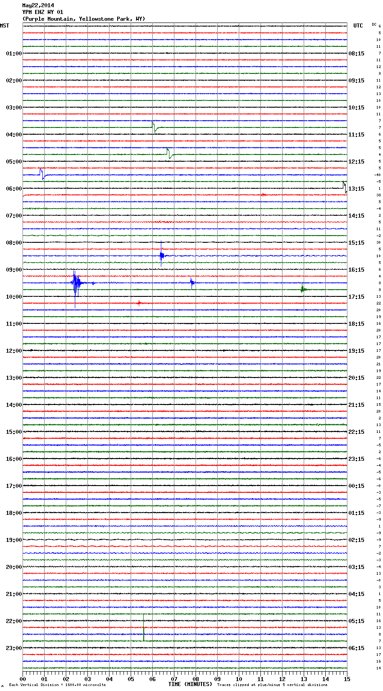Click the "10:00" MST time label
The width and height of the screenshot is (383, 691).
tap(14, 297)
